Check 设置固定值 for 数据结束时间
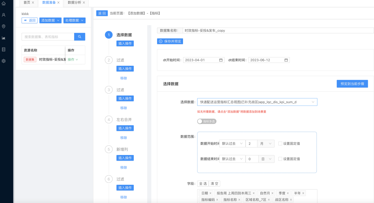The image size is (374, 203). pos(280,159)
